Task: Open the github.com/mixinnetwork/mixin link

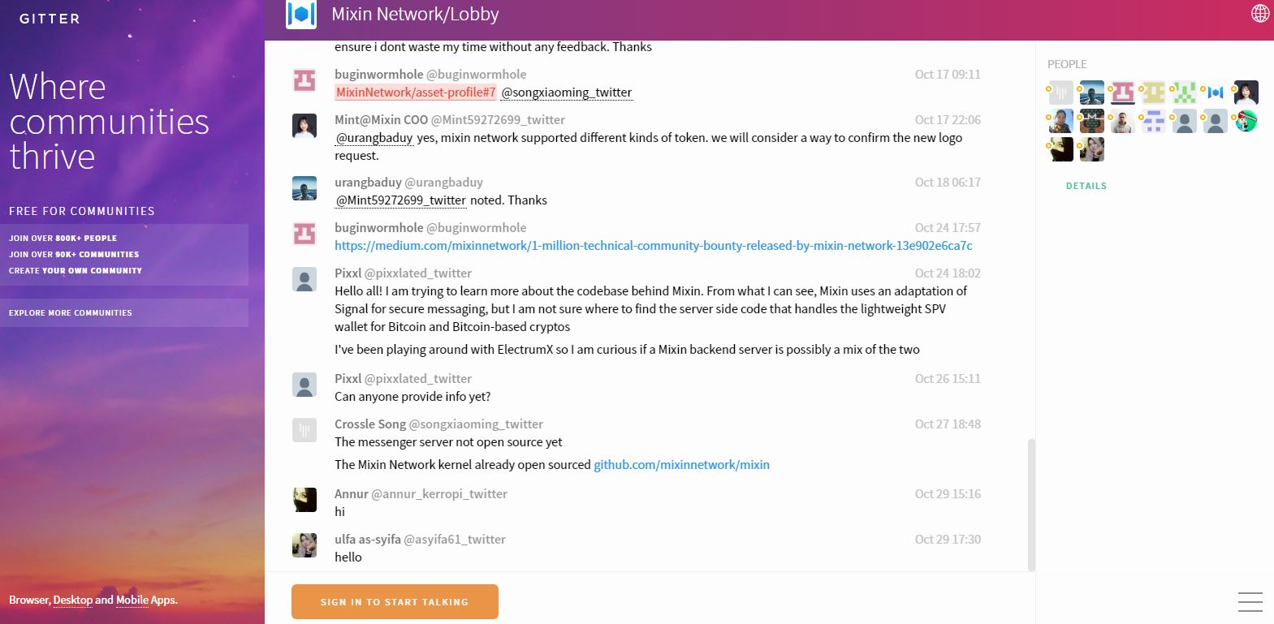Action: [681, 465]
